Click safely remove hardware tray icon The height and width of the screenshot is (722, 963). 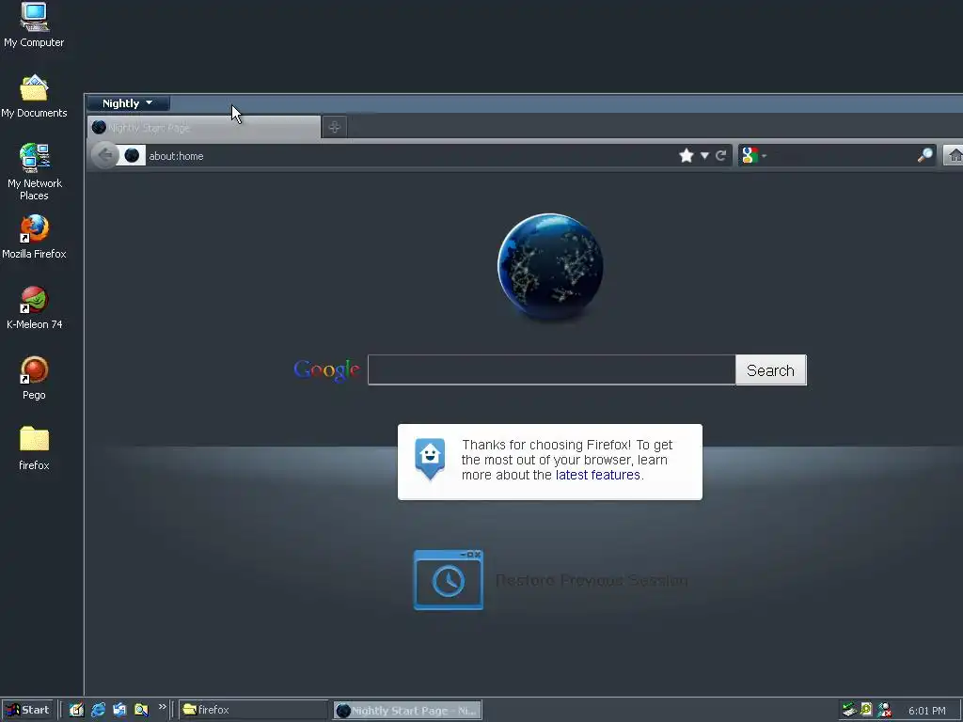849,710
